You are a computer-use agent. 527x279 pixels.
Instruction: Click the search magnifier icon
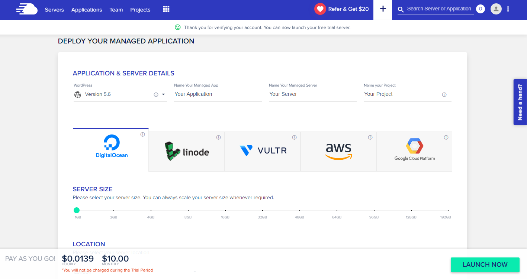tap(401, 9)
